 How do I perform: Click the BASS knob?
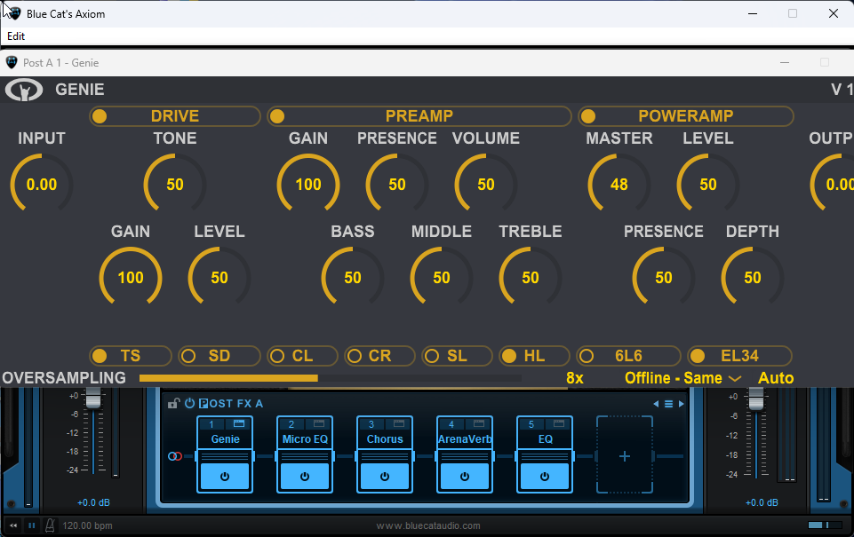(353, 278)
